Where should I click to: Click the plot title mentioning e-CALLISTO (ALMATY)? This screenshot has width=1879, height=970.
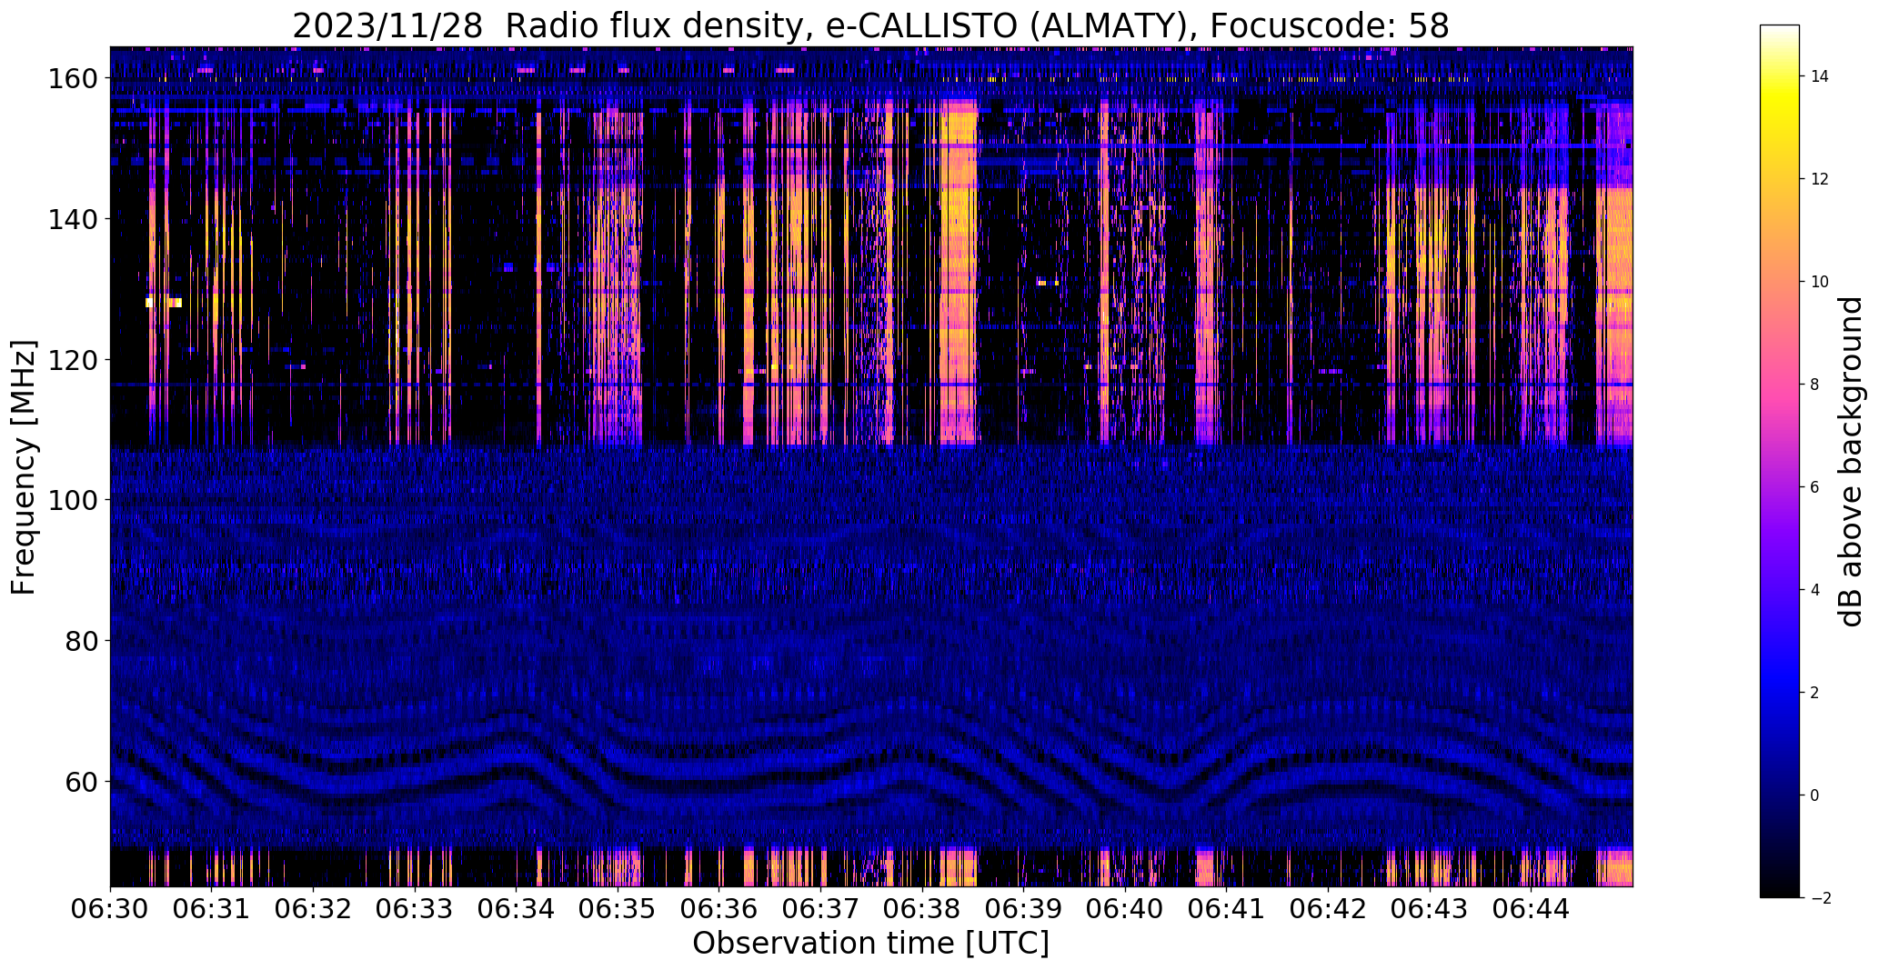coord(870,25)
